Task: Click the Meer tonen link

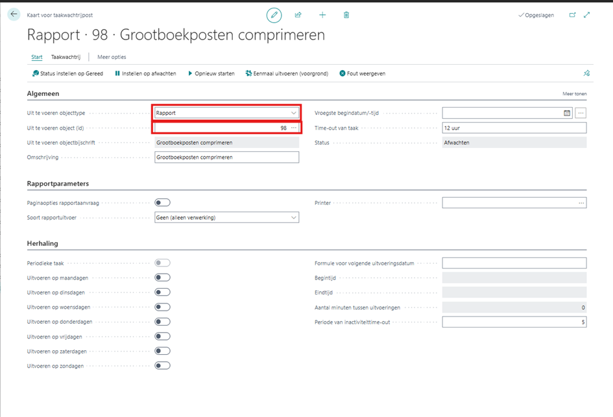Action: [x=574, y=94]
